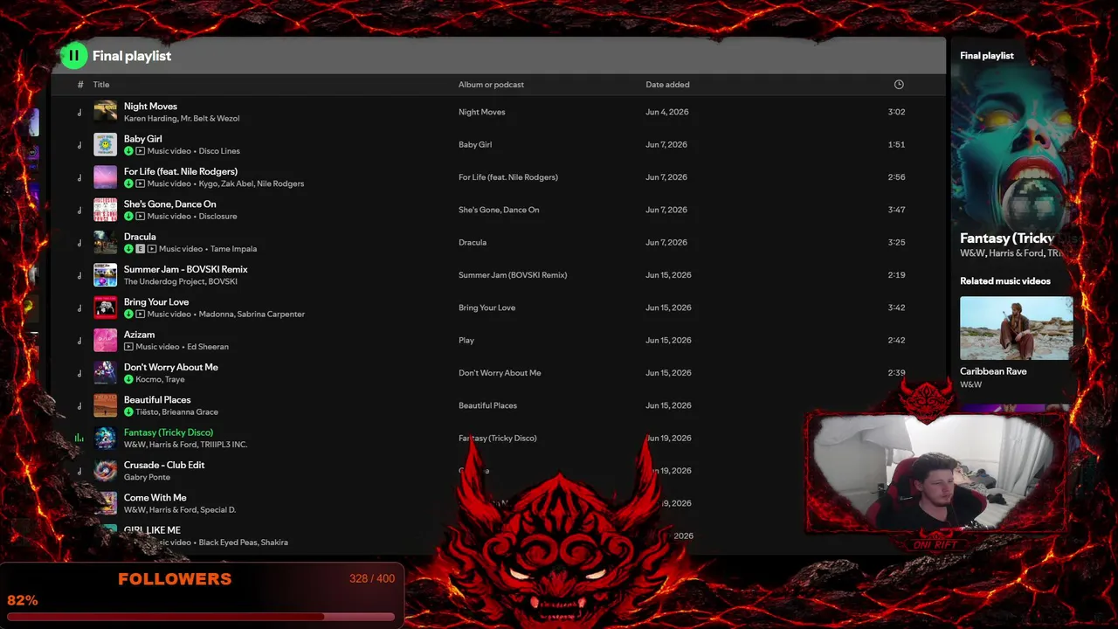Select the track title For Life (feat. Nile Rodgers)

point(181,171)
